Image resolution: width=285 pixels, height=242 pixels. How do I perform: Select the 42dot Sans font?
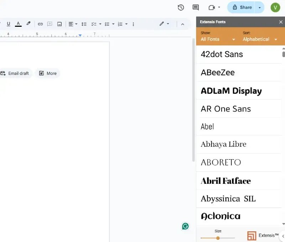[x=239, y=54]
